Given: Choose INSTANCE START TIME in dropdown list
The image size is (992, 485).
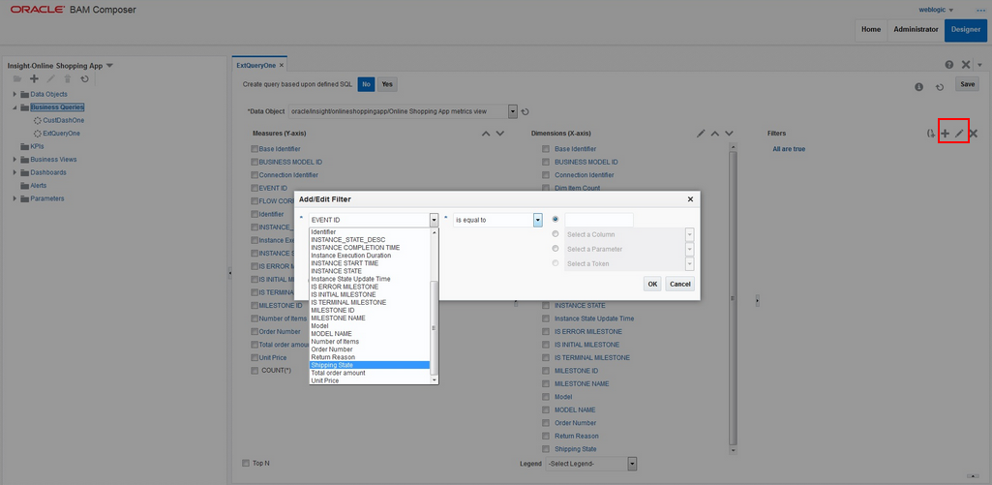Looking at the screenshot, I should [370, 262].
